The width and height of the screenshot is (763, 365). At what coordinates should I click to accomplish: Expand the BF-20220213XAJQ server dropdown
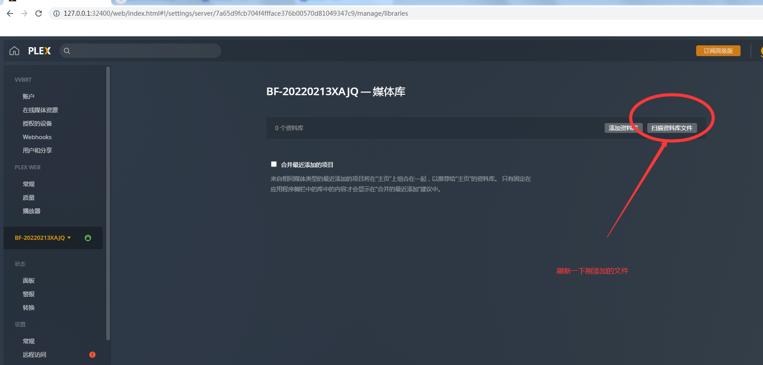click(43, 238)
